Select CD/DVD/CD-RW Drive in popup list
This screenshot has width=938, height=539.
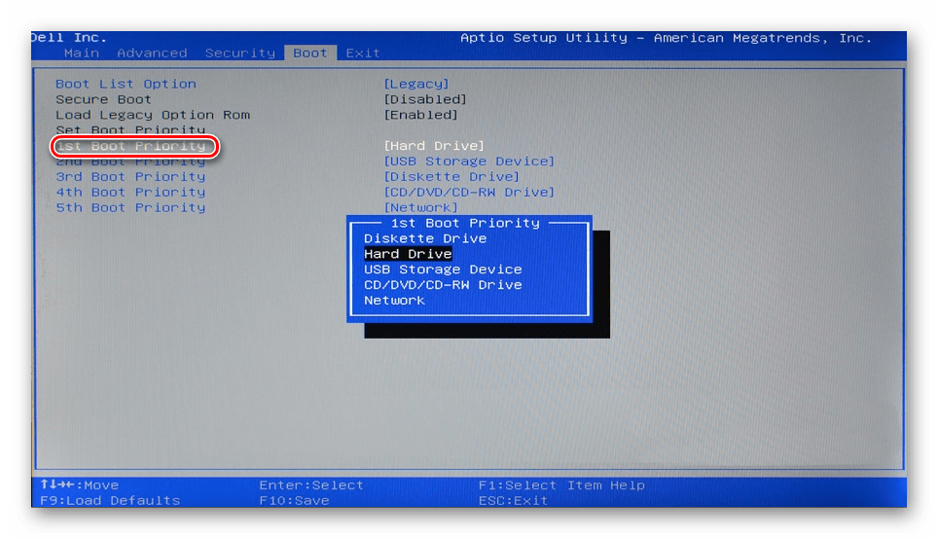[x=443, y=285]
